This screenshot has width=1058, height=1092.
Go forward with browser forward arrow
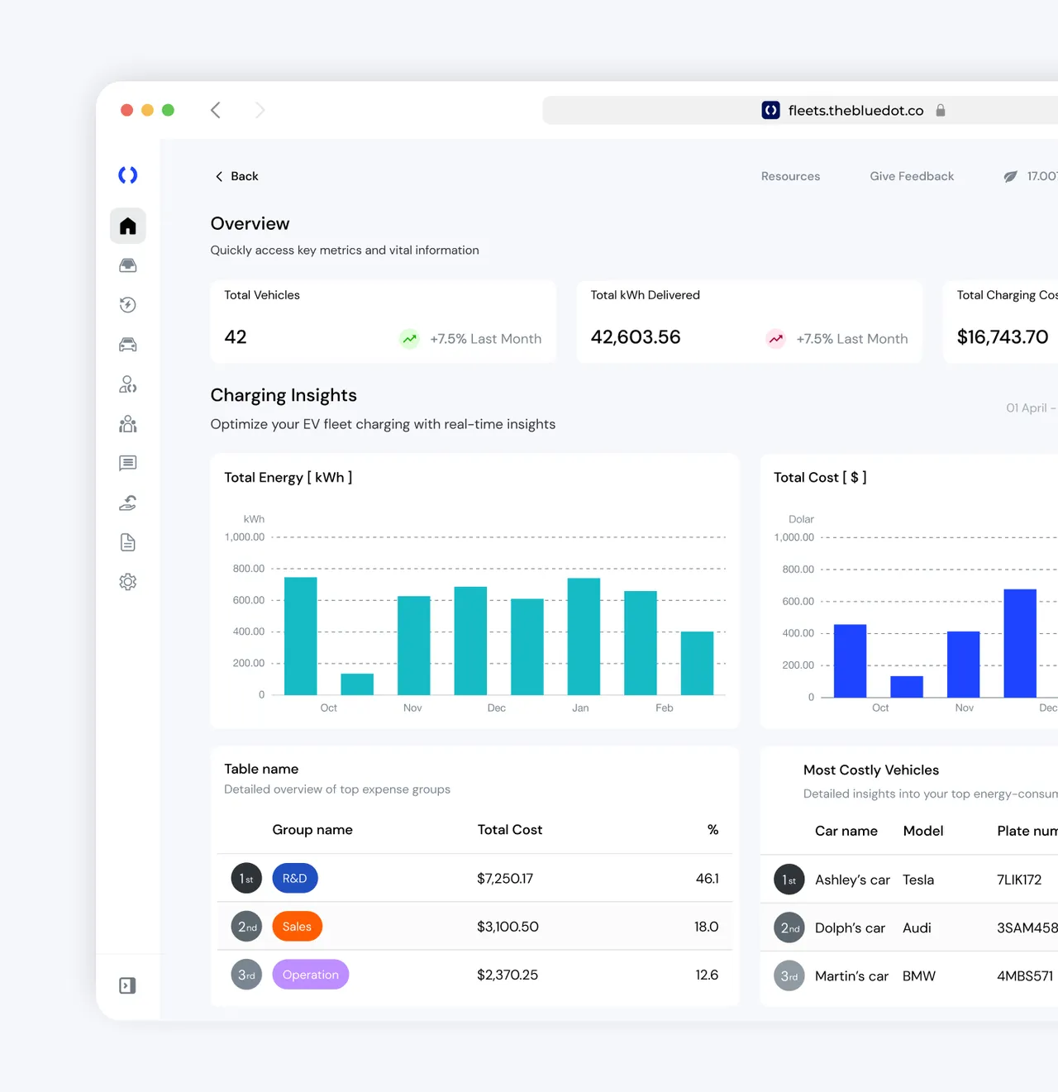tap(260, 110)
